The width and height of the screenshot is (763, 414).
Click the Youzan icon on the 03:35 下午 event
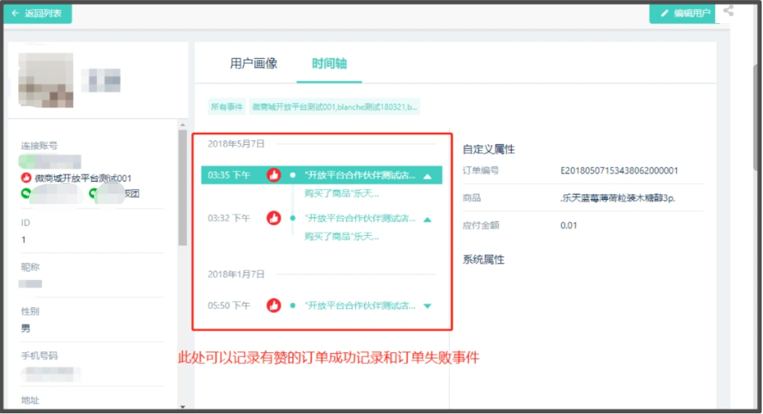[274, 175]
